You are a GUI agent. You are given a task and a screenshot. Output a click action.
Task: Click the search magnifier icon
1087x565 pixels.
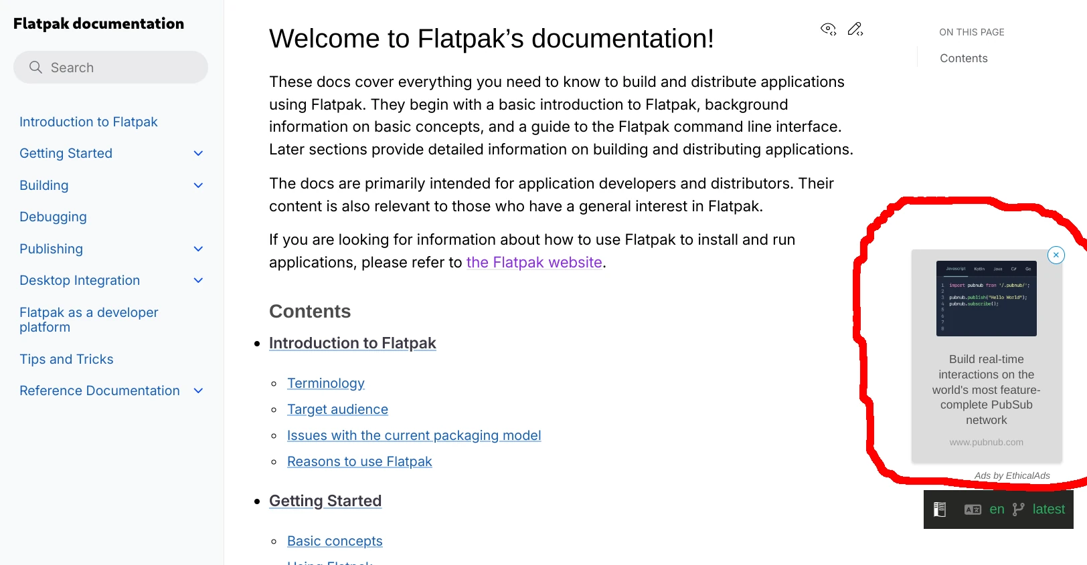click(x=35, y=68)
